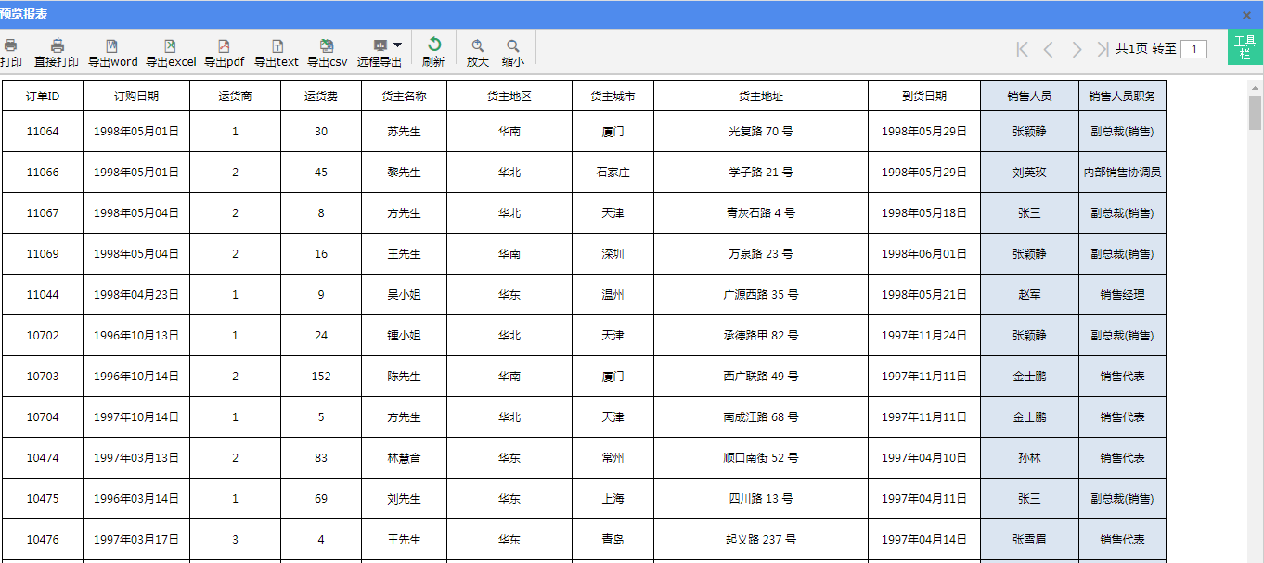
Task: Click the 销售人员 column header
Action: pyautogui.click(x=1029, y=96)
